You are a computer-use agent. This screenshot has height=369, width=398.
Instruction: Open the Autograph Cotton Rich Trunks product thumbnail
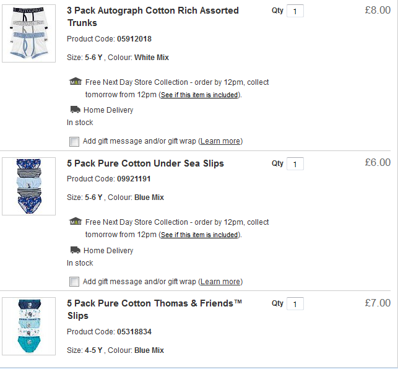click(x=28, y=33)
